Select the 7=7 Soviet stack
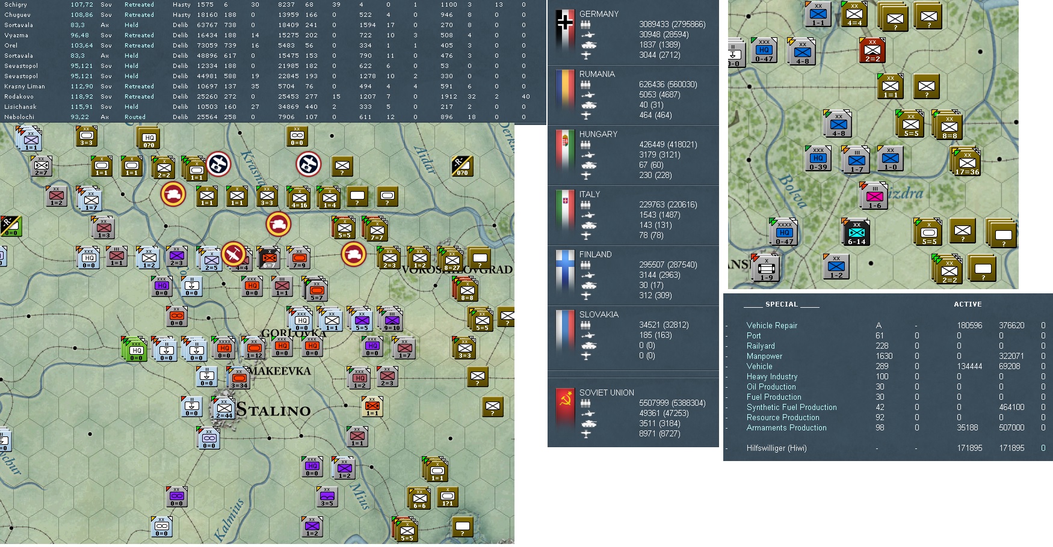The width and height of the screenshot is (1053, 547). pyautogui.click(x=376, y=230)
